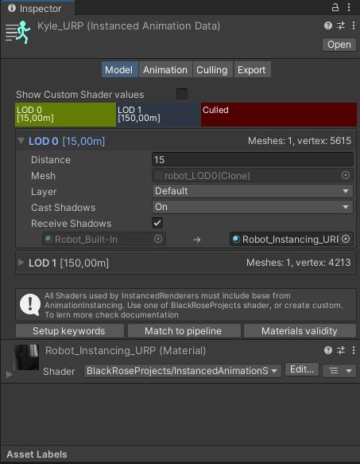Click the Cast Shadows label
The height and width of the screenshot is (464, 360).
64,208
